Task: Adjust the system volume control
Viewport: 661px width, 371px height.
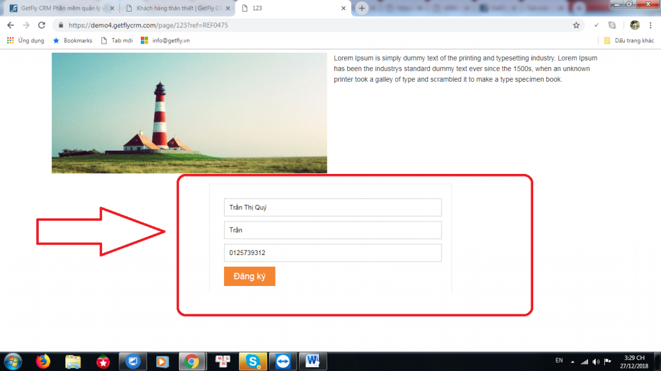Action: [x=595, y=361]
